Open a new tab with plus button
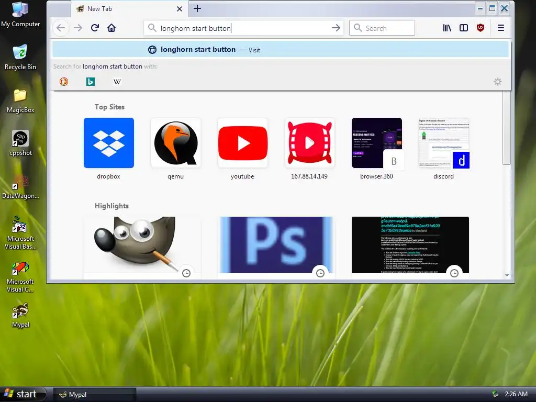 click(197, 8)
